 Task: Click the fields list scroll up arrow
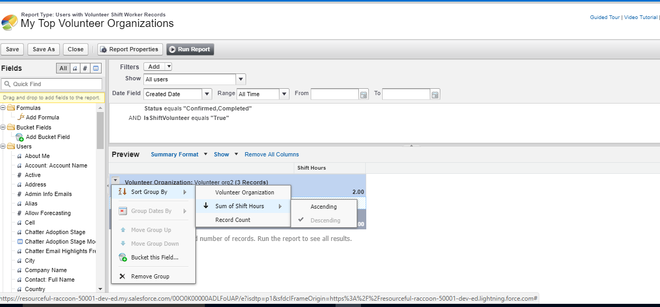point(101,107)
